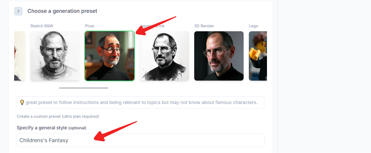Viewport: 371px width, 153px height.
Task: Click the "Pixar" preset label
Action: click(90, 26)
